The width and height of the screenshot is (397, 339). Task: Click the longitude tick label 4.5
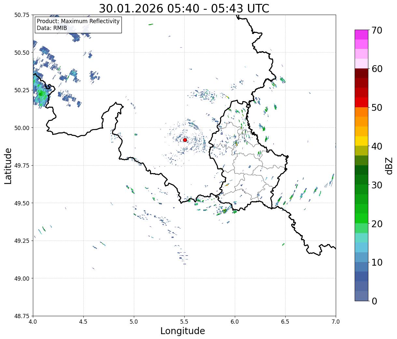pos(83,321)
